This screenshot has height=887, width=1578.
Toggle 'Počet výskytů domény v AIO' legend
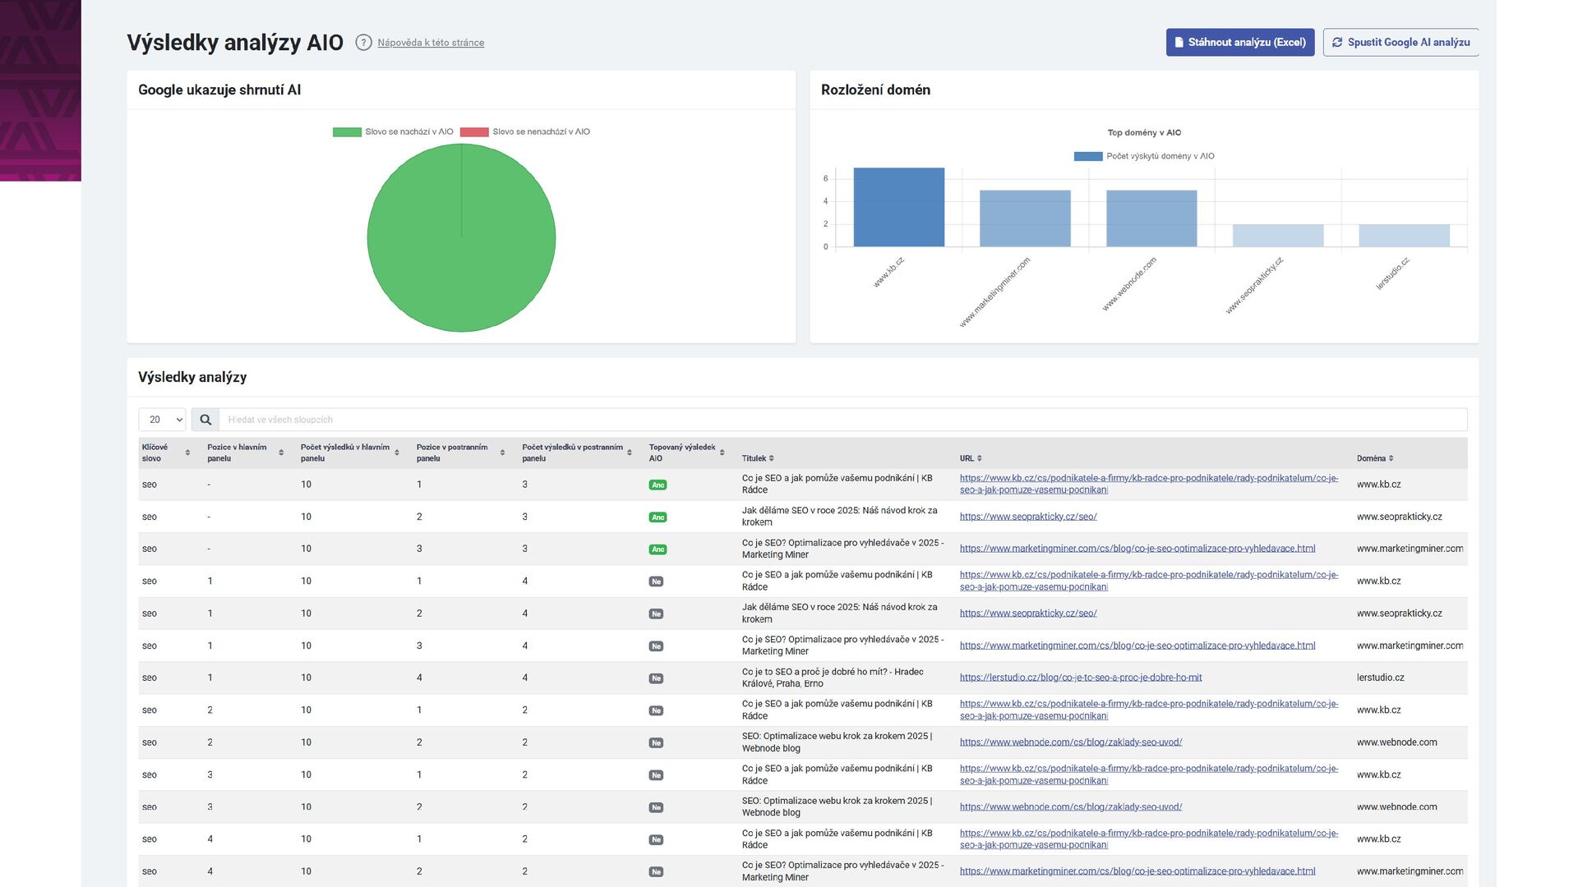[1144, 156]
